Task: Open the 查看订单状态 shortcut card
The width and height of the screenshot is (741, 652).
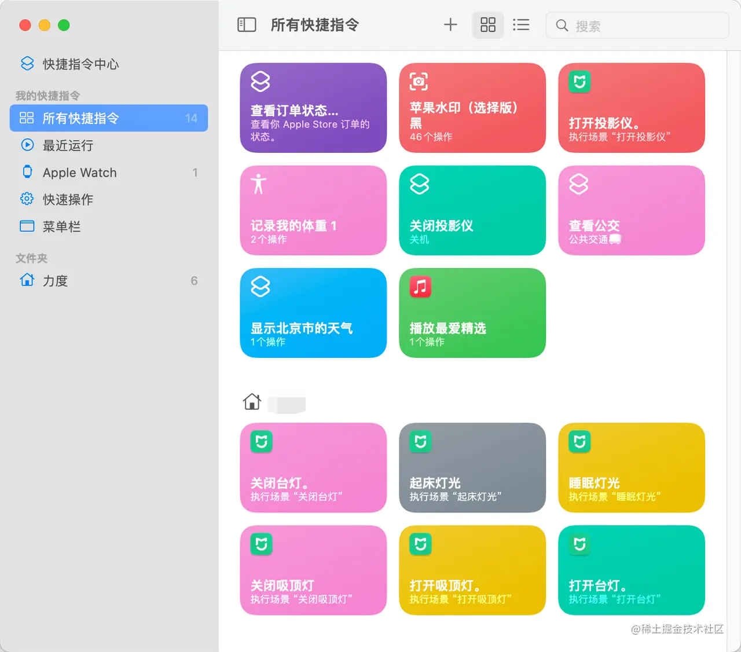Action: click(313, 108)
